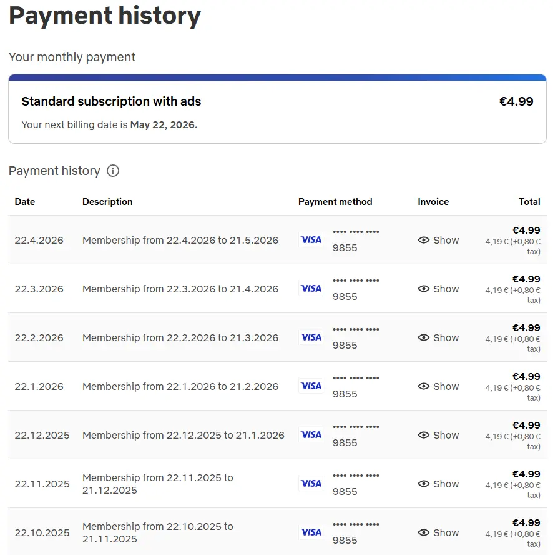Click the membership 22.3.2026 to 21.4.2026 description
The height and width of the screenshot is (555, 553).
(180, 289)
